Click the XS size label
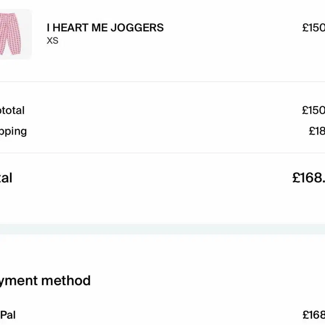Screen dimensions: 325x325 (x=52, y=41)
